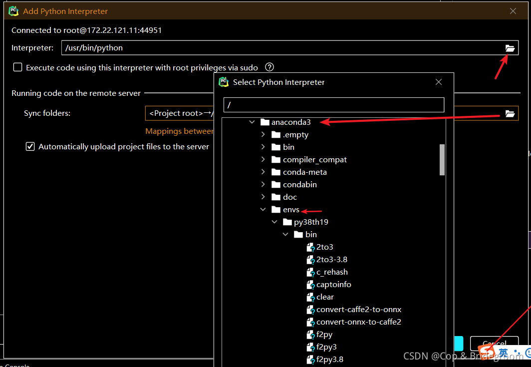Open the Interpreter path browse folder icon
531x367 pixels.
[x=510, y=48]
